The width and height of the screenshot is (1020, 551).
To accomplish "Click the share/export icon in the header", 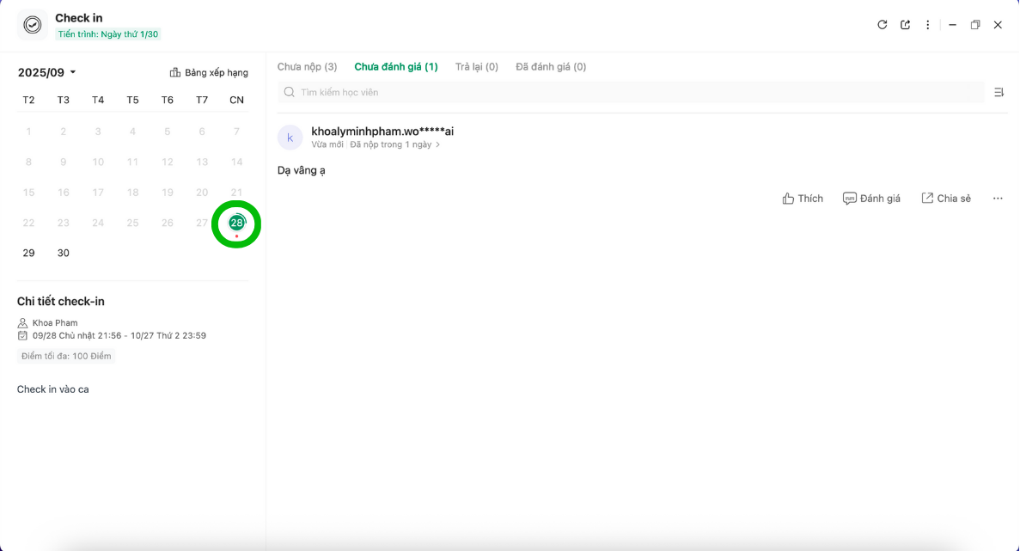I will [x=905, y=25].
